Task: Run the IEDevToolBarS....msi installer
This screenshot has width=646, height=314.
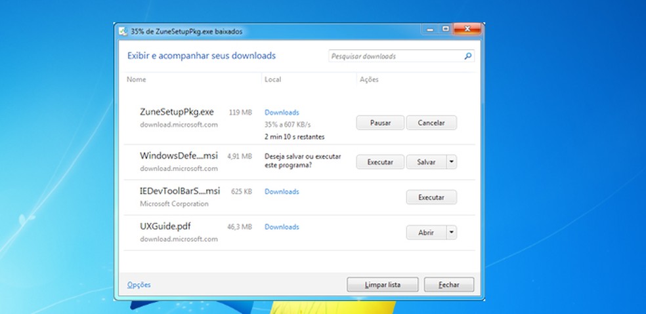Action: point(431,197)
